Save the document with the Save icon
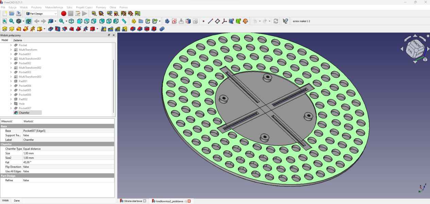Screen dimensions: 430x204 pos(19,14)
